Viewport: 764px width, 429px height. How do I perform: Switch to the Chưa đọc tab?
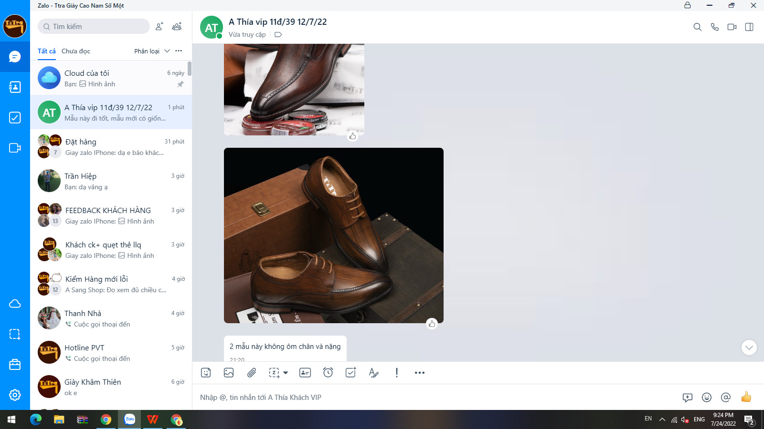(76, 51)
